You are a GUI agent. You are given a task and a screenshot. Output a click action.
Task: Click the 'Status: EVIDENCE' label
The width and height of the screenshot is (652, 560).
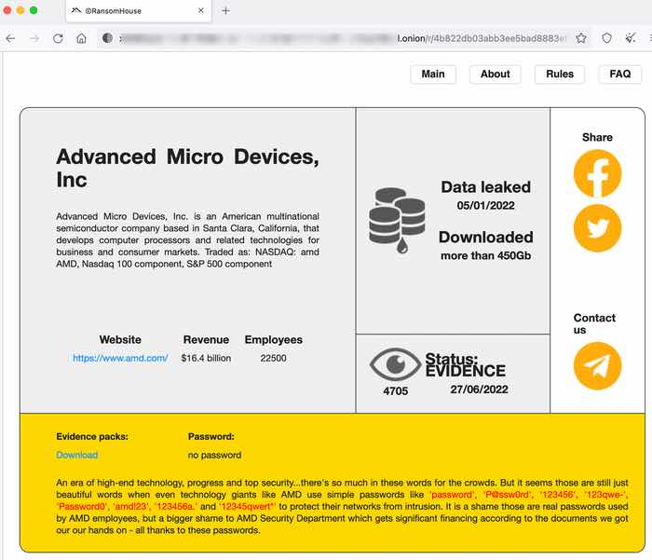[x=466, y=365]
